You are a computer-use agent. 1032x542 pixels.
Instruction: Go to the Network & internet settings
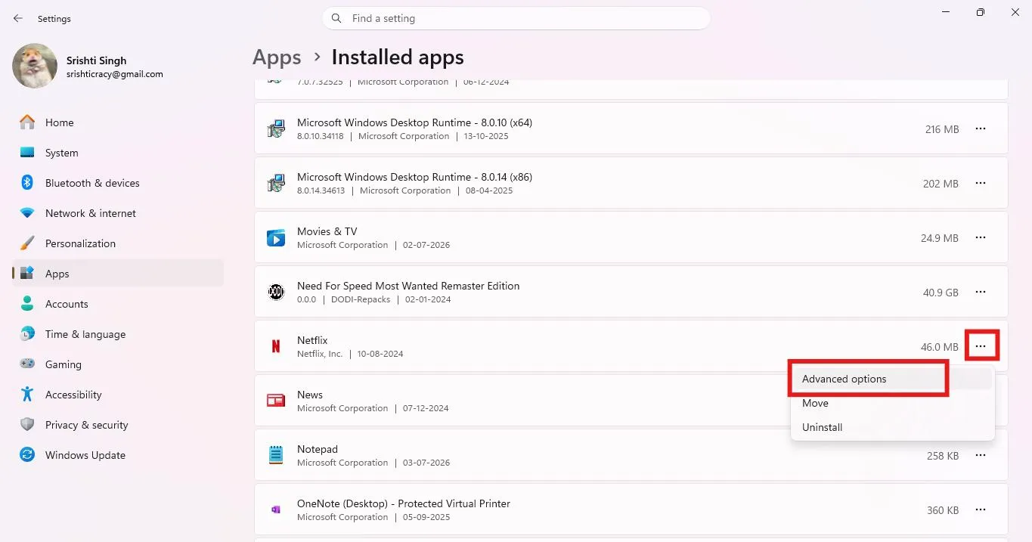click(118, 213)
